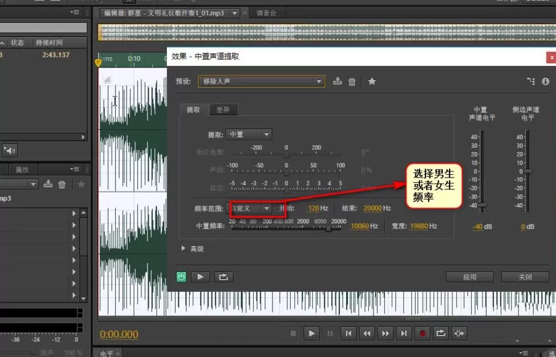
Task: Toggle the green effect power button
Action: pyautogui.click(x=181, y=277)
